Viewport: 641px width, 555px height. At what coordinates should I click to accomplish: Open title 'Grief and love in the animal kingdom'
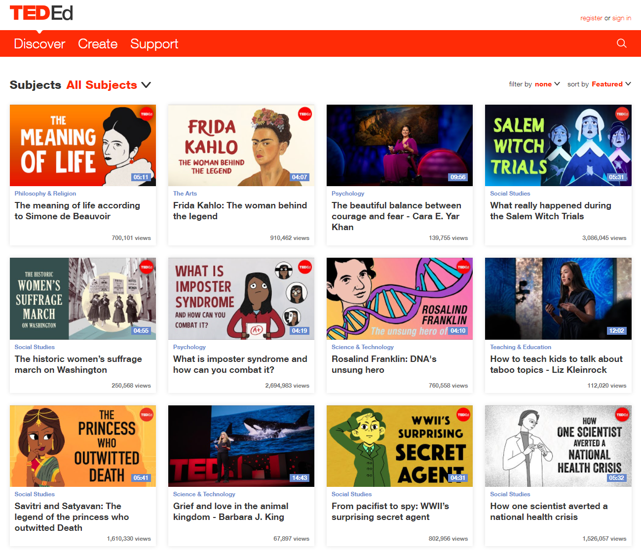[231, 512]
